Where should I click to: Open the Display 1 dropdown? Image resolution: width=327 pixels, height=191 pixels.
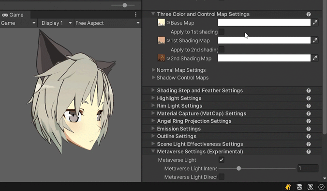pyautogui.click(x=56, y=23)
